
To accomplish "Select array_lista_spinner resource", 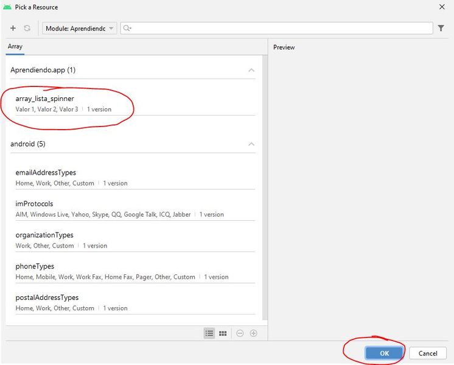I will click(135, 103).
